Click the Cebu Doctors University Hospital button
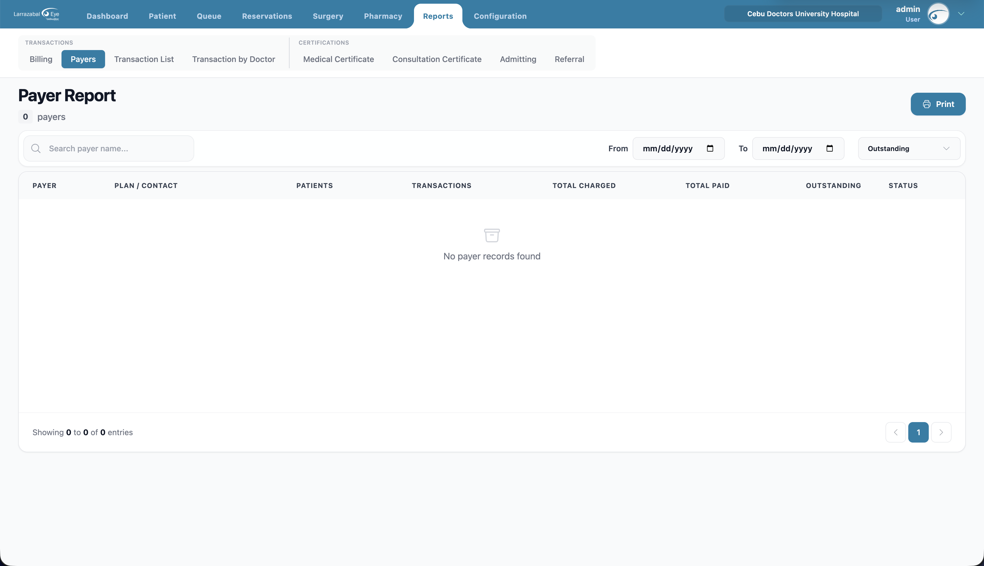Screen dimensions: 984x566 (803, 14)
